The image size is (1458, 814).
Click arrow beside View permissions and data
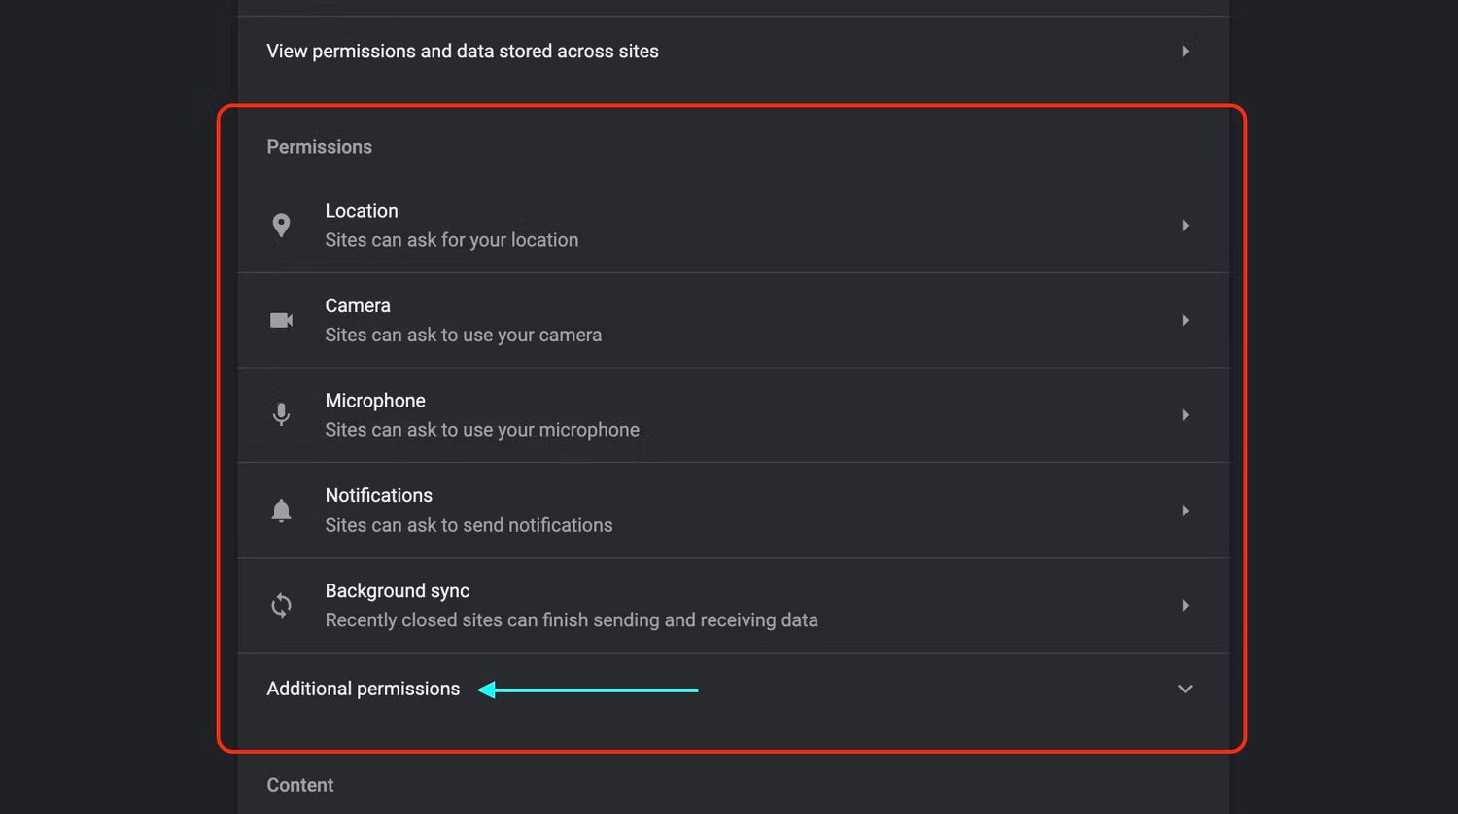(1185, 52)
